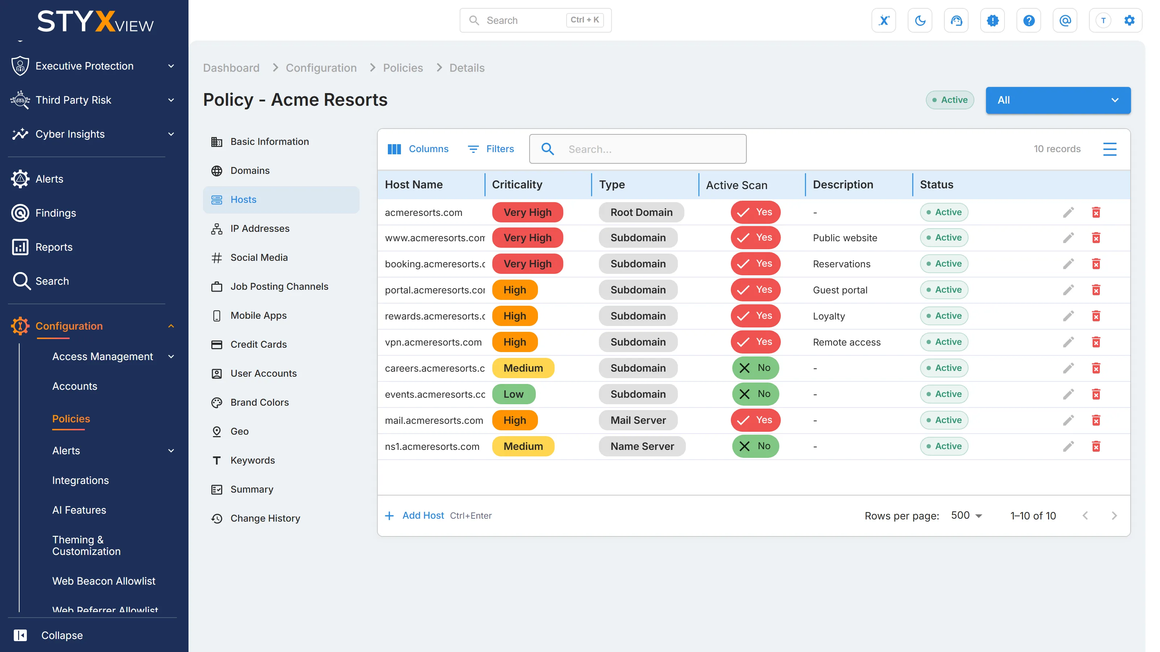Toggle dark mode moon icon
This screenshot has height=652, width=1160.
(920, 20)
